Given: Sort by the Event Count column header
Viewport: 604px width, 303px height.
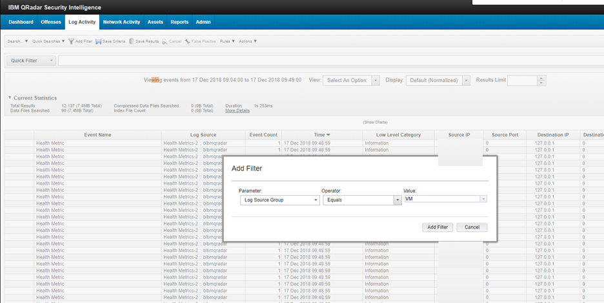Looking at the screenshot, I should point(263,135).
